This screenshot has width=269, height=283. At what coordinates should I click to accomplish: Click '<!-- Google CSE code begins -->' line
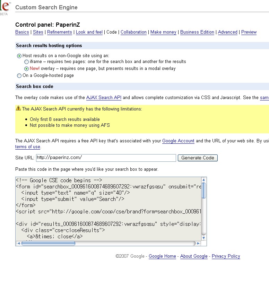59,180
